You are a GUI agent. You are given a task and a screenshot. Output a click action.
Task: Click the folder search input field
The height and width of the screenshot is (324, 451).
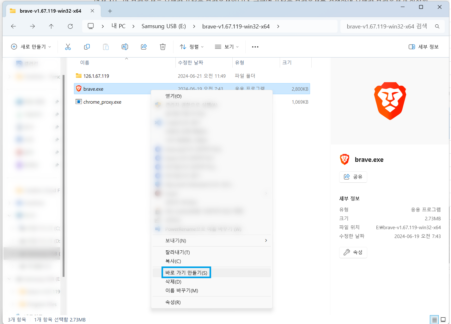click(x=387, y=26)
